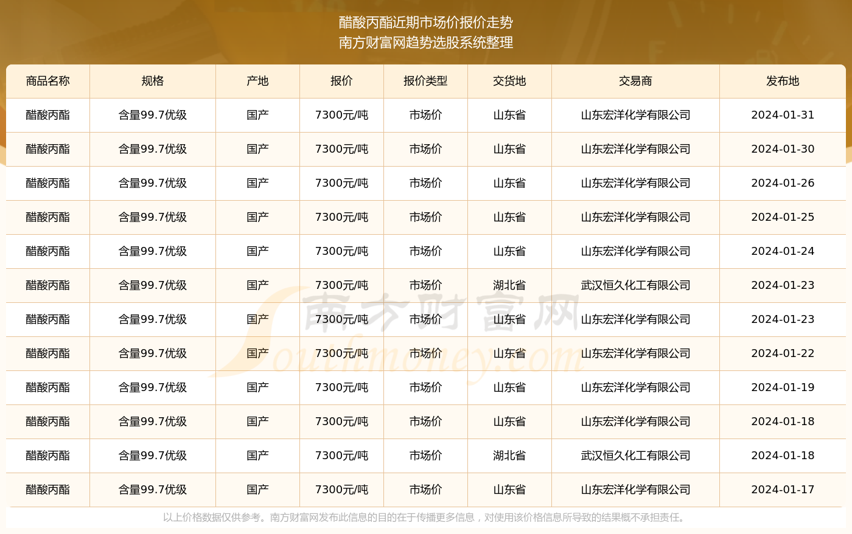Select the date cell 2024-01-31

tap(783, 115)
